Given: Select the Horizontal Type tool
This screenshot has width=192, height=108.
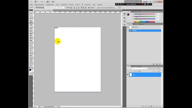Looking at the screenshot, I should point(31,51).
